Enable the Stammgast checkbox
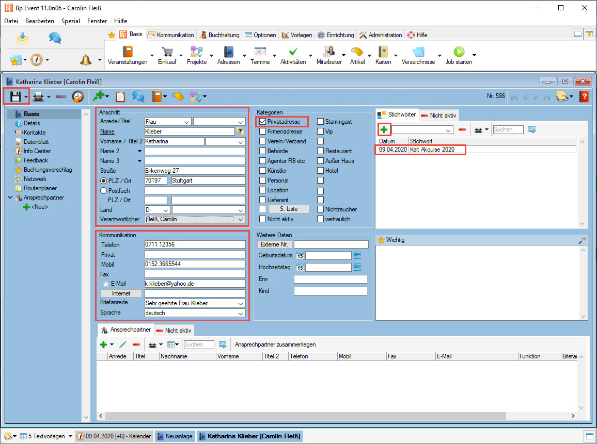The image size is (597, 444). click(321, 122)
